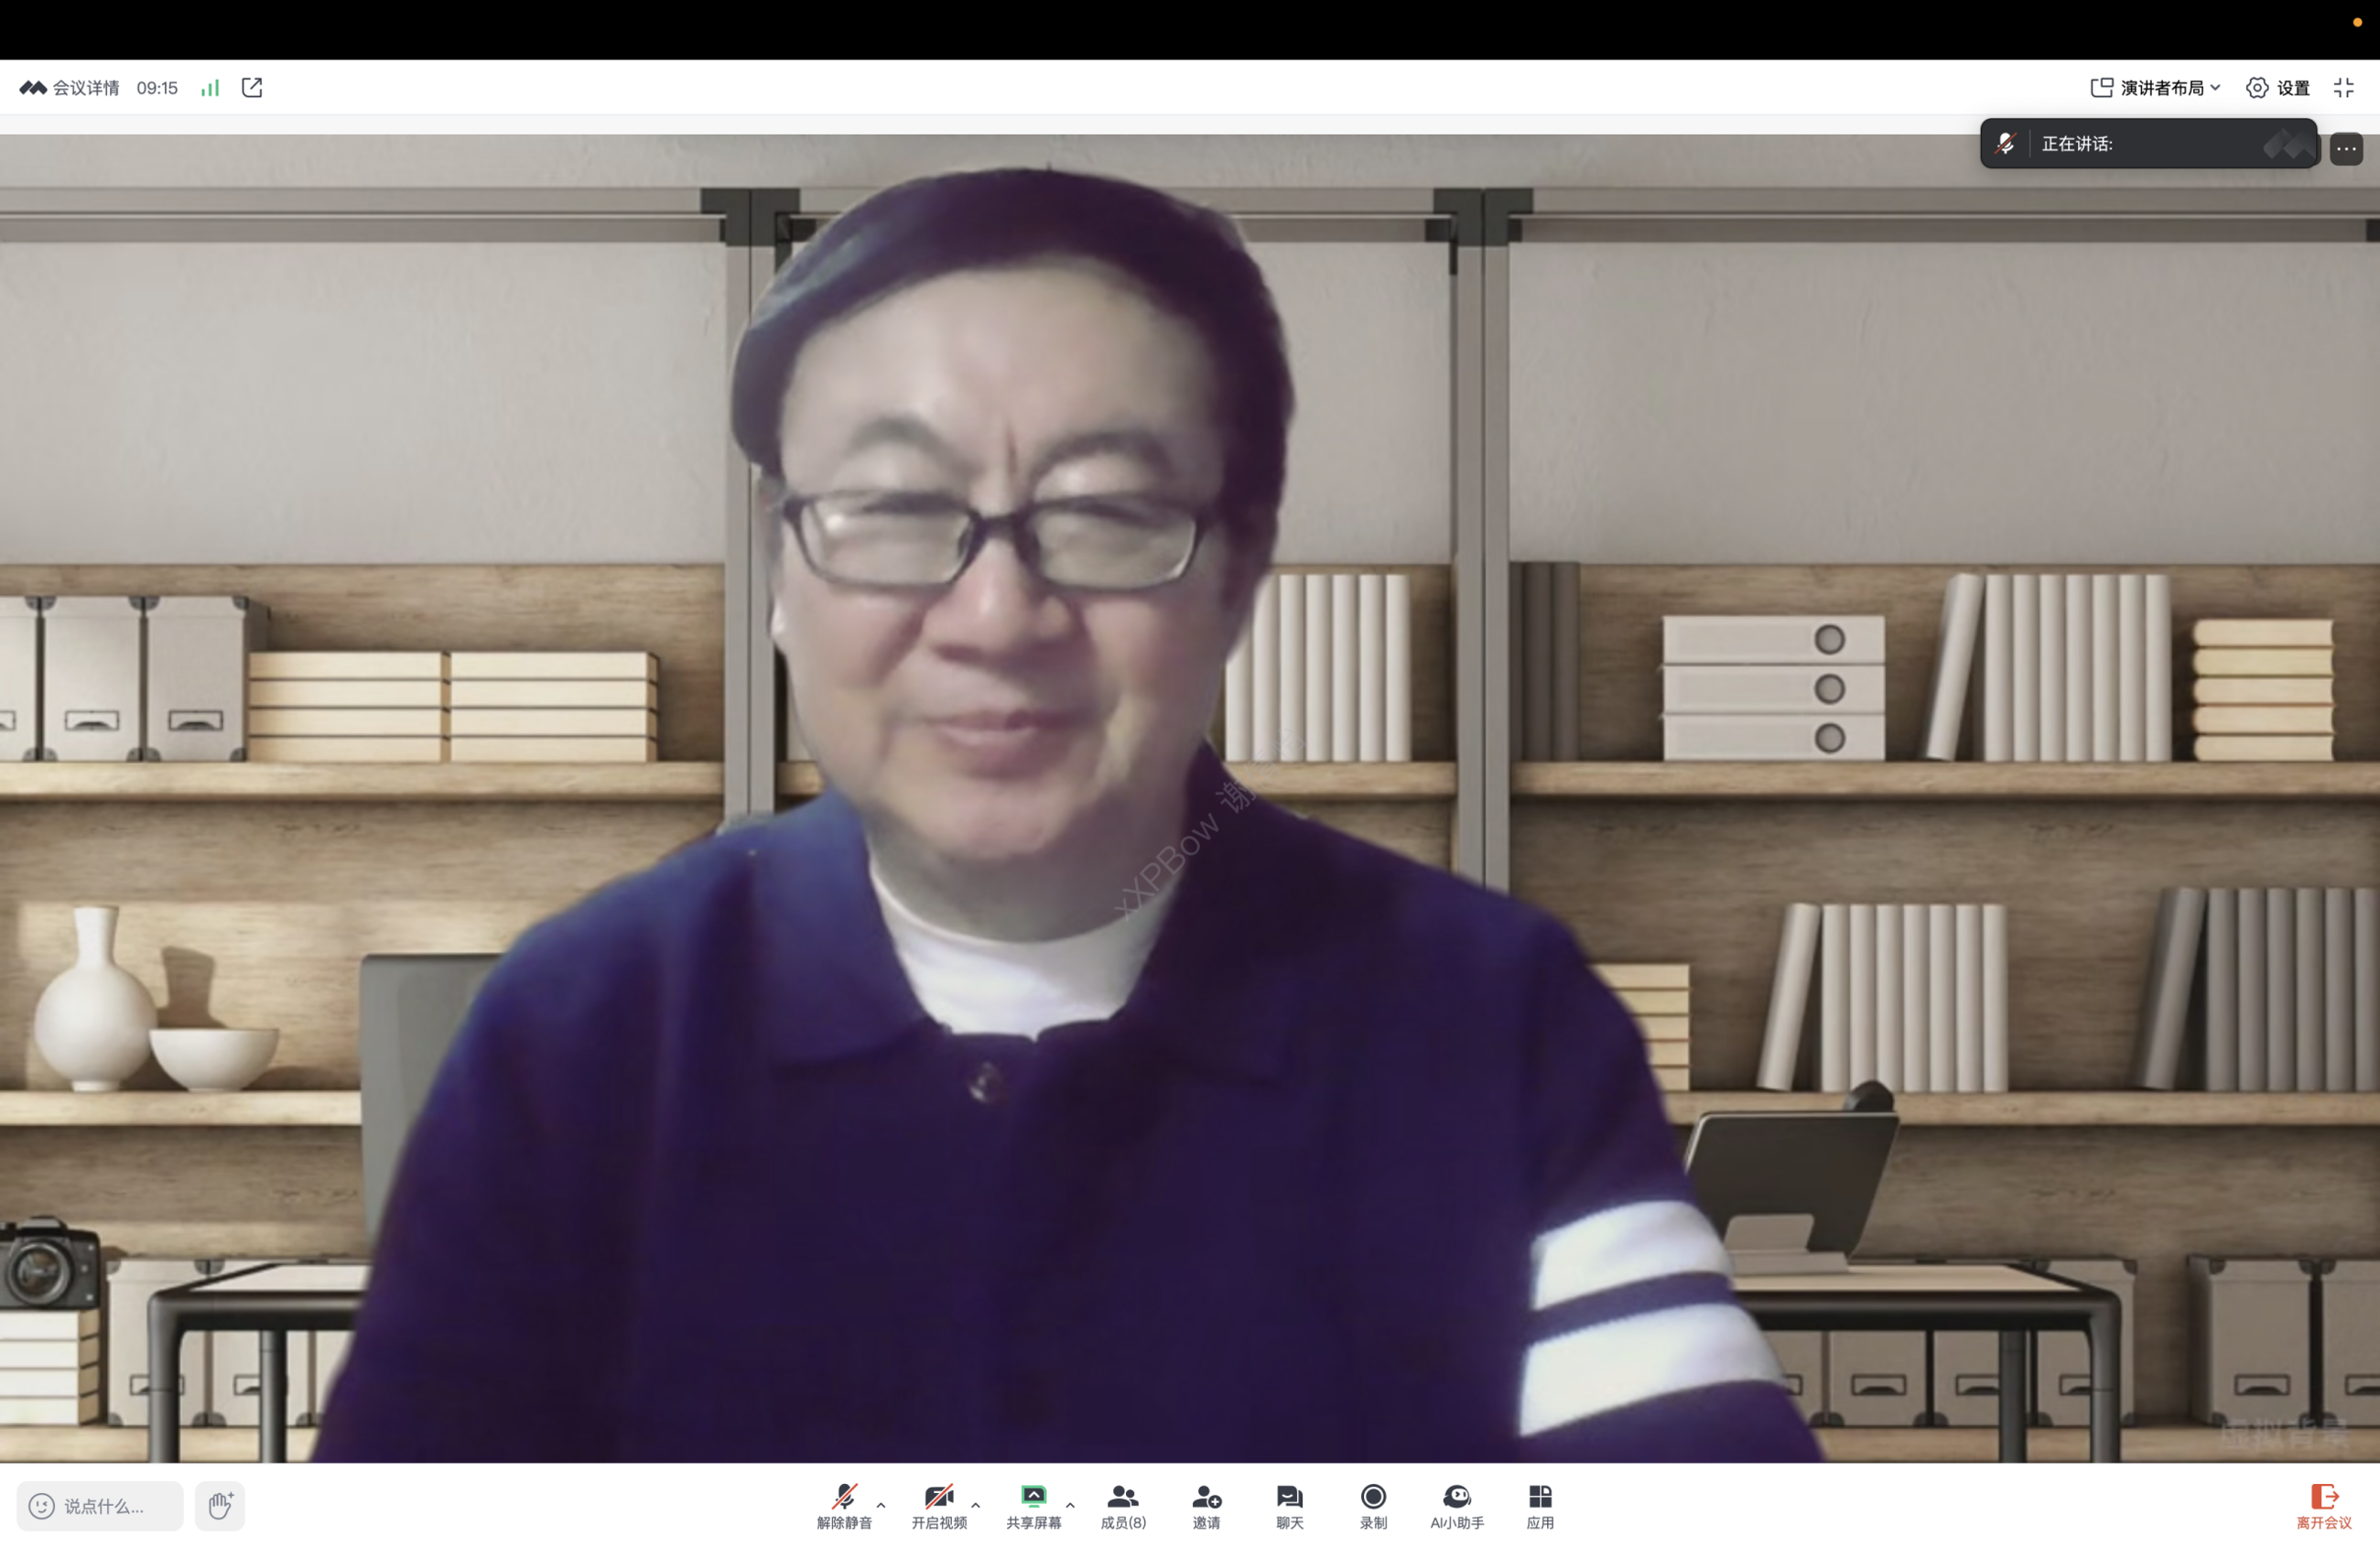2380x1548 pixels.
Task: Open the 应用 apps panel
Action: (x=1539, y=1506)
